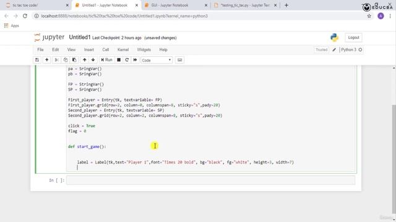396x222 pixels.
Task: Open the Chrome profile avatar
Action: click(381, 16)
